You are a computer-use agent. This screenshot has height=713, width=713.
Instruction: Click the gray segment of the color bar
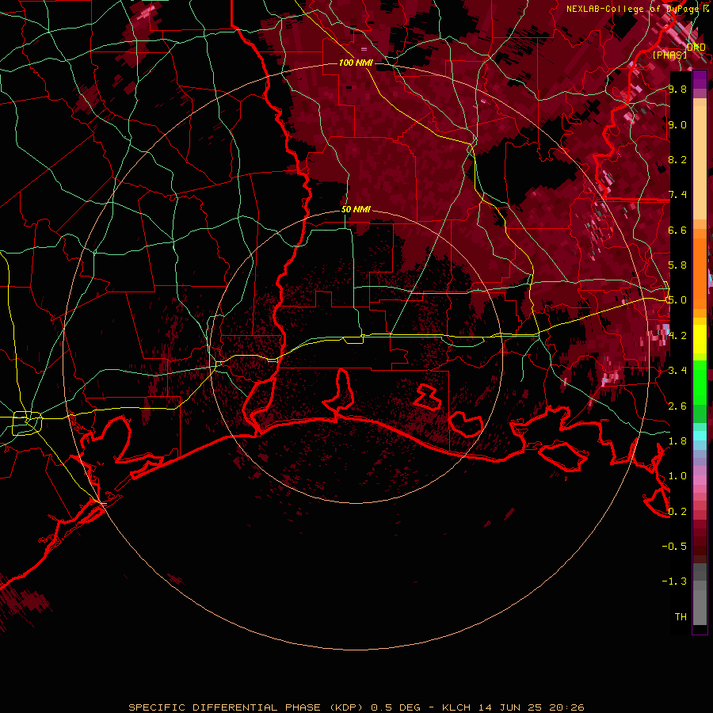click(700, 594)
